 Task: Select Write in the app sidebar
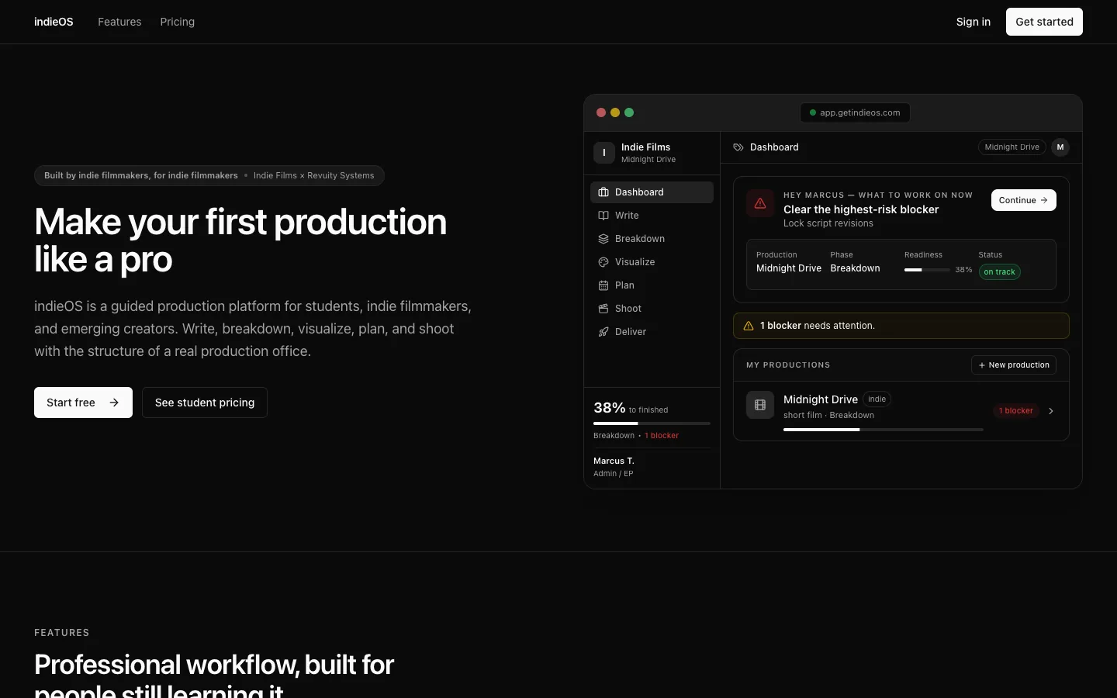[652, 216]
